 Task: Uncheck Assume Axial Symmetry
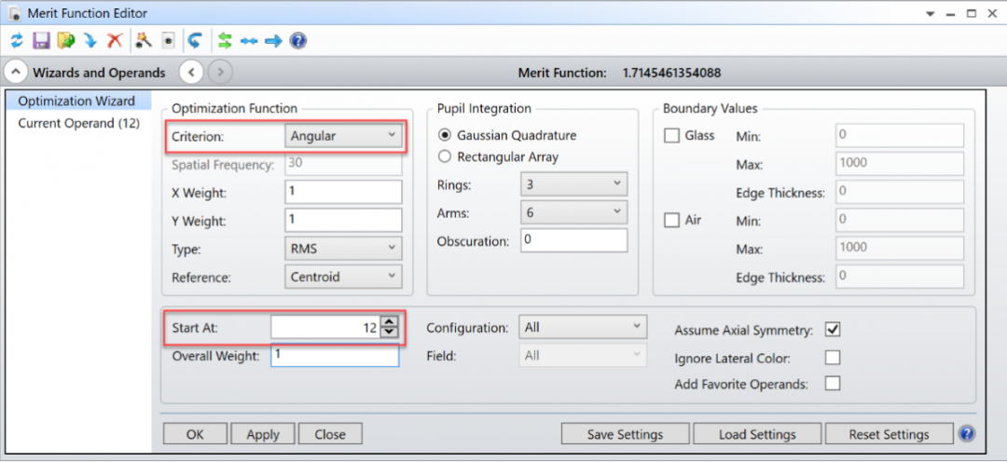point(833,330)
